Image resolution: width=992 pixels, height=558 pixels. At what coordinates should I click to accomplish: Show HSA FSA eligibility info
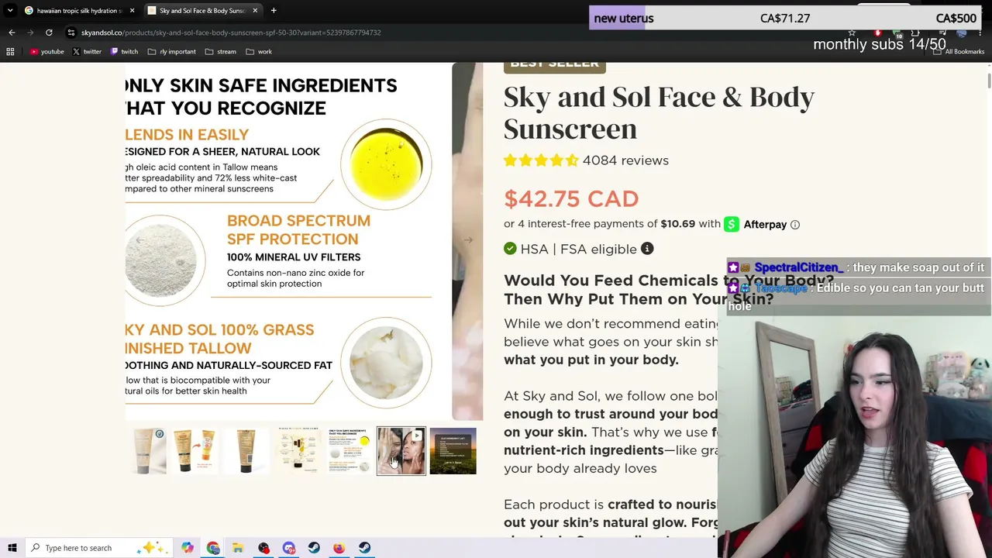click(647, 249)
